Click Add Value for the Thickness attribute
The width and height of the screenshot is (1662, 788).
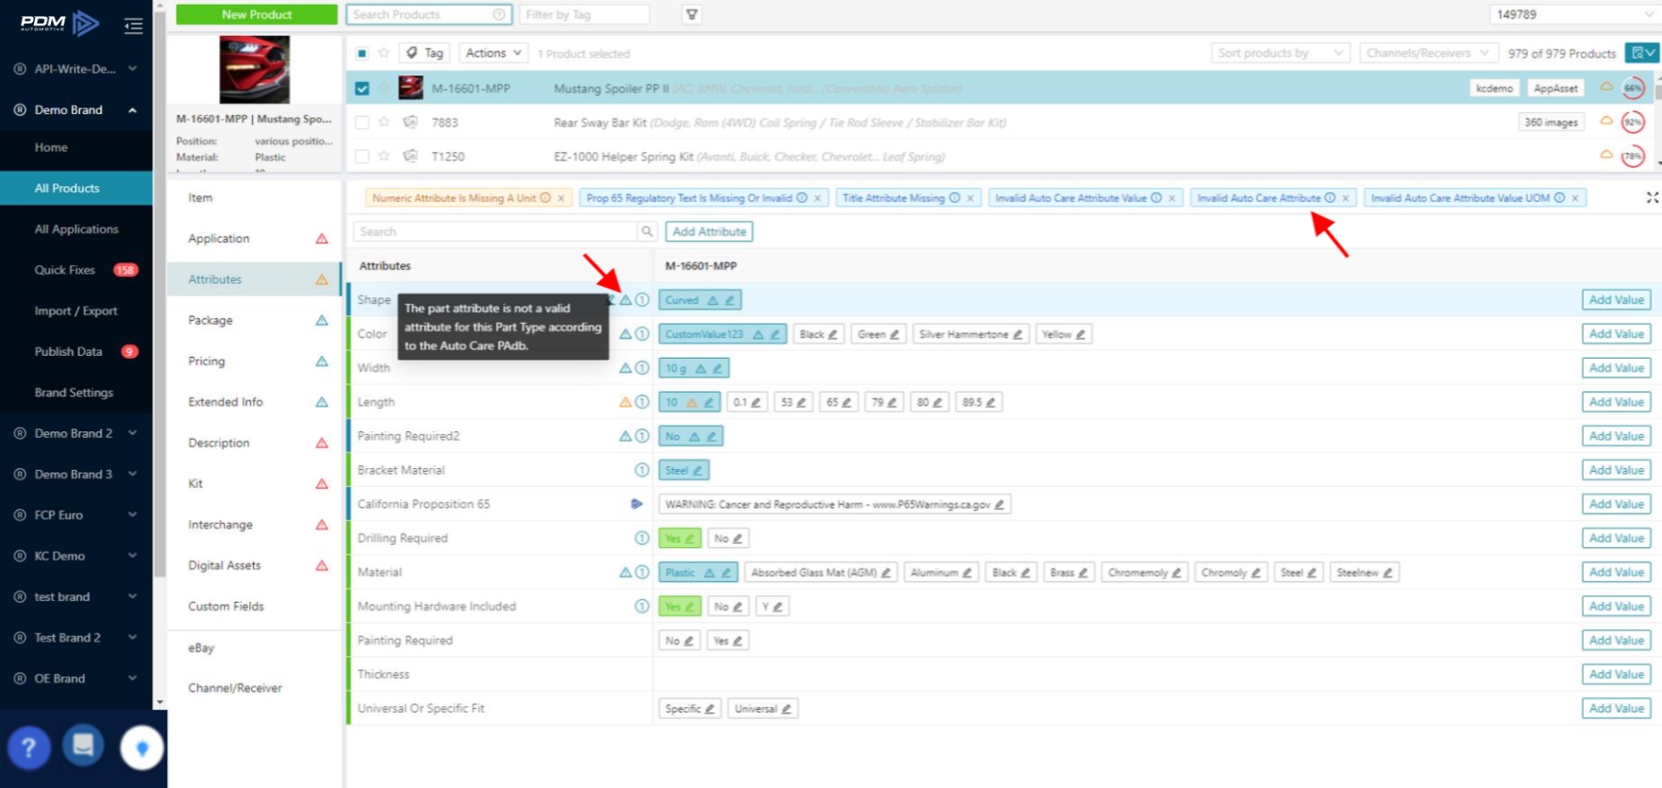pyautogui.click(x=1616, y=674)
